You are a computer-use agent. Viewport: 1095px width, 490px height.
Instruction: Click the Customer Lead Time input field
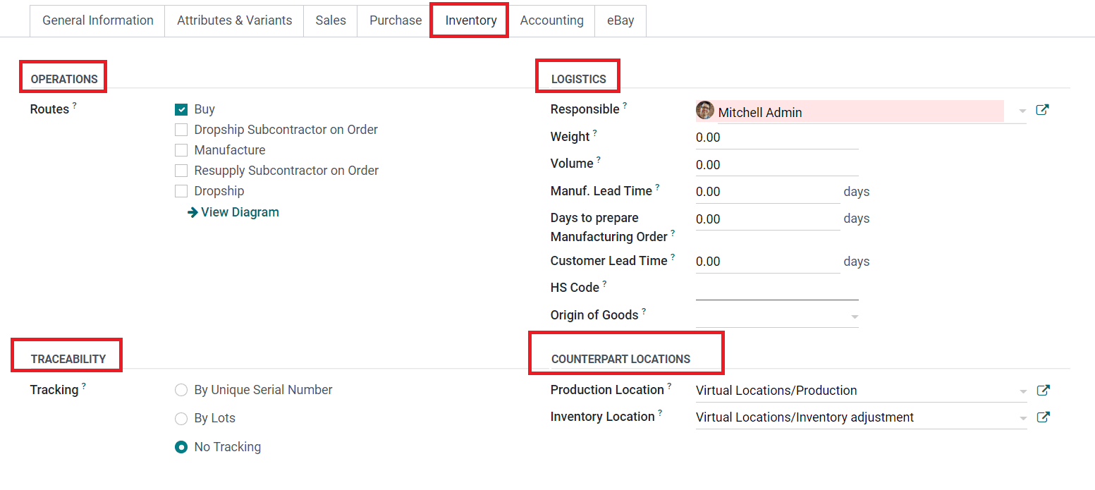[766, 262]
